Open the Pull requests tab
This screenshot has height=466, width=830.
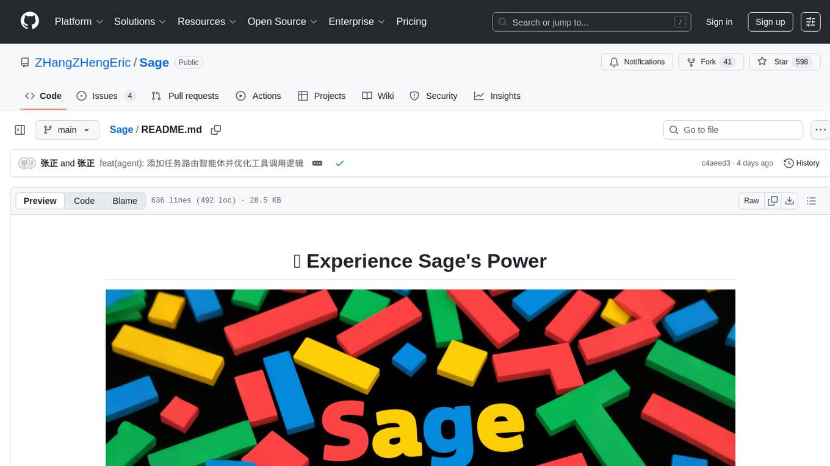(x=185, y=96)
